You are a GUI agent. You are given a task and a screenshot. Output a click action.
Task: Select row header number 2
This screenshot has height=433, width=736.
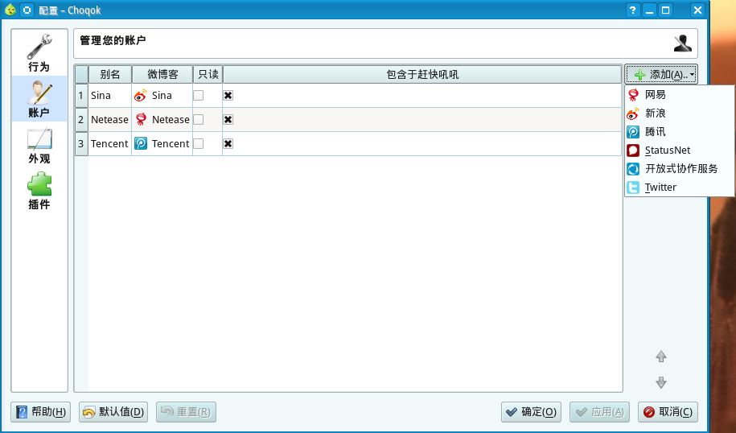81,119
